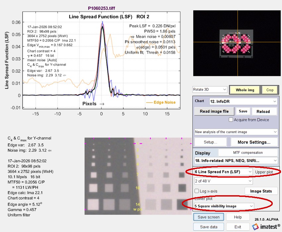Image resolution: width=282 pixels, height=232 pixels.
Task: Open the Setup... dialog
Action: click(210, 142)
